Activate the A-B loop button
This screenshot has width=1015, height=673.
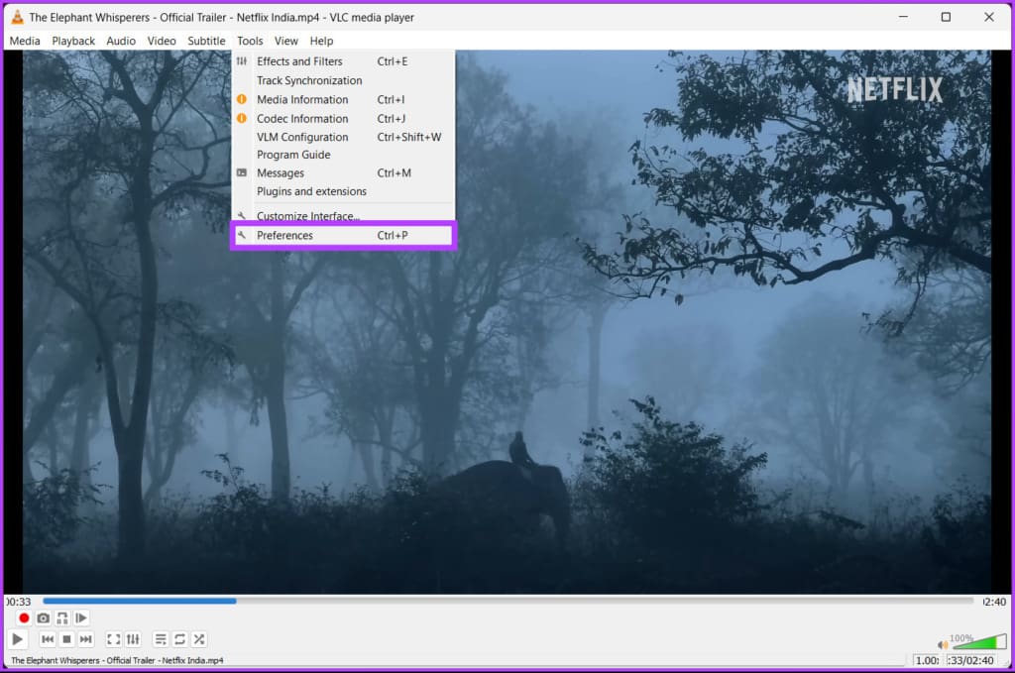point(62,618)
